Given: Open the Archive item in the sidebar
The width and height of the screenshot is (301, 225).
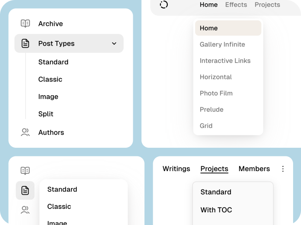Looking at the screenshot, I should [x=50, y=24].
